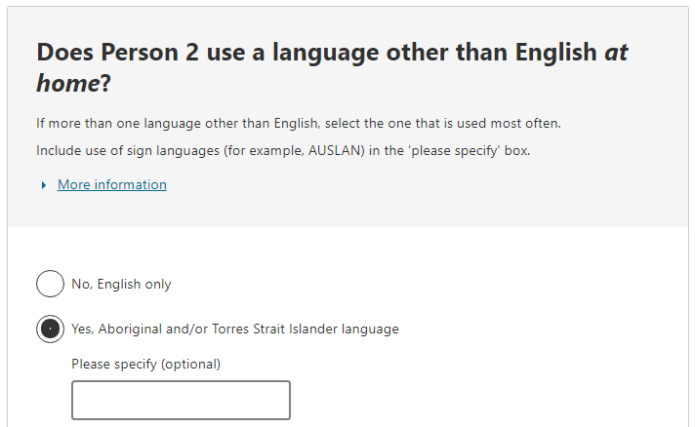The image size is (695, 427).
Task: Click the 'No, English only' label text
Action: [121, 285]
